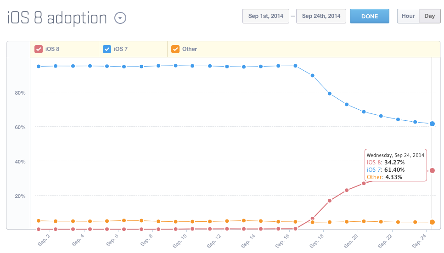Select the iOS 7 data point at Sep 21

click(x=381, y=116)
